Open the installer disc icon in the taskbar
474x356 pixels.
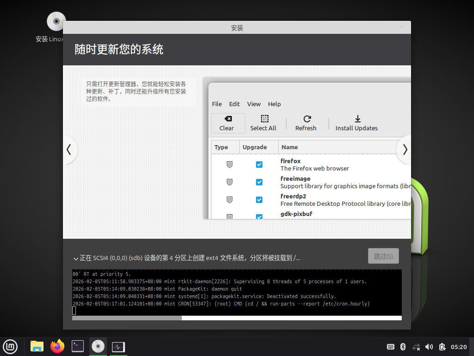tap(98, 346)
